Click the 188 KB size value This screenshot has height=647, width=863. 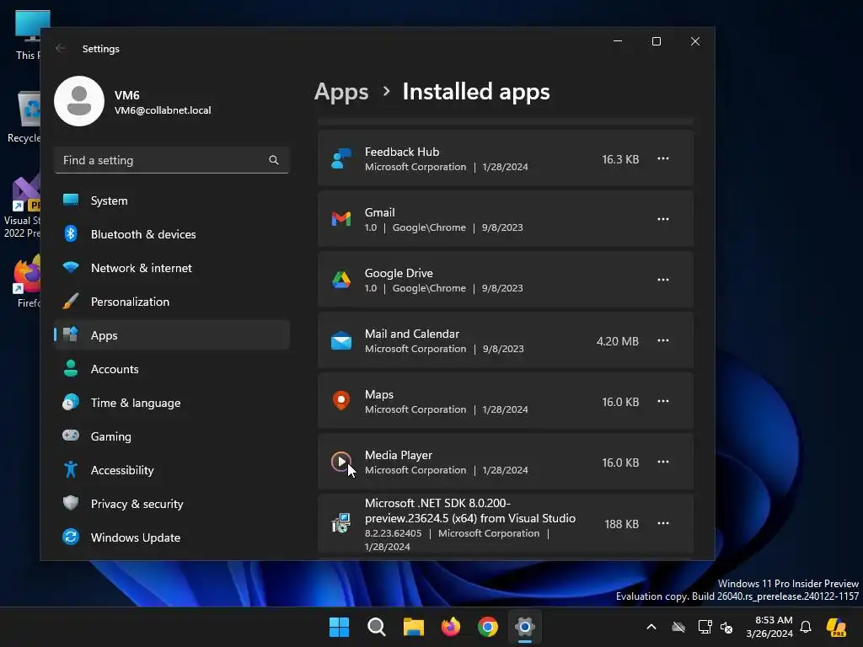[x=621, y=524]
